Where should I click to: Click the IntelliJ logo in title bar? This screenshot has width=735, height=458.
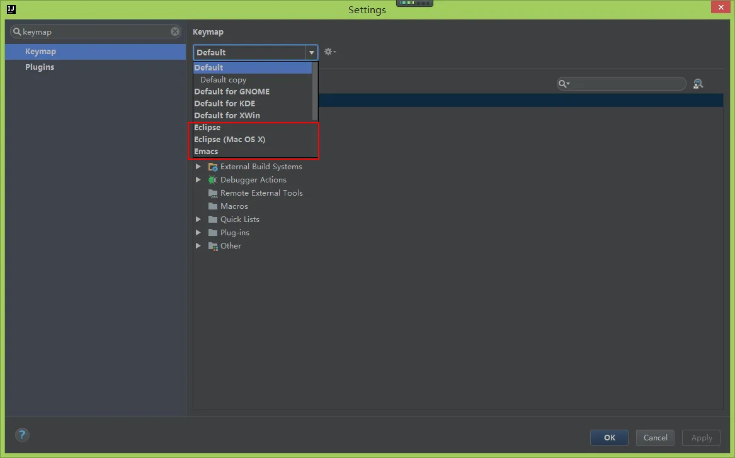pos(11,9)
